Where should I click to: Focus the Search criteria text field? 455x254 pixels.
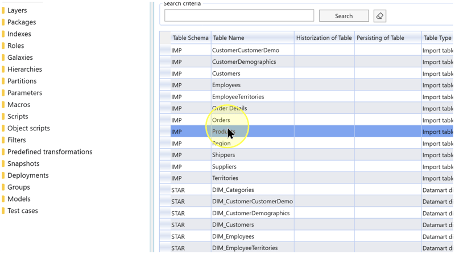pos(239,15)
